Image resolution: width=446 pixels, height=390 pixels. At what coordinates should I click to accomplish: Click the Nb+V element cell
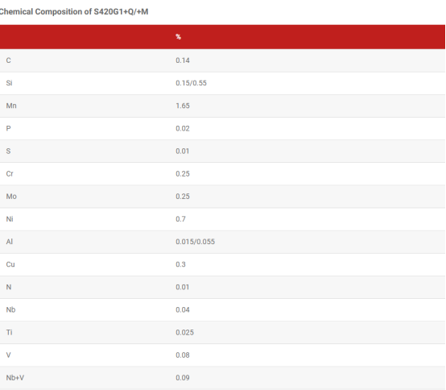click(15, 378)
